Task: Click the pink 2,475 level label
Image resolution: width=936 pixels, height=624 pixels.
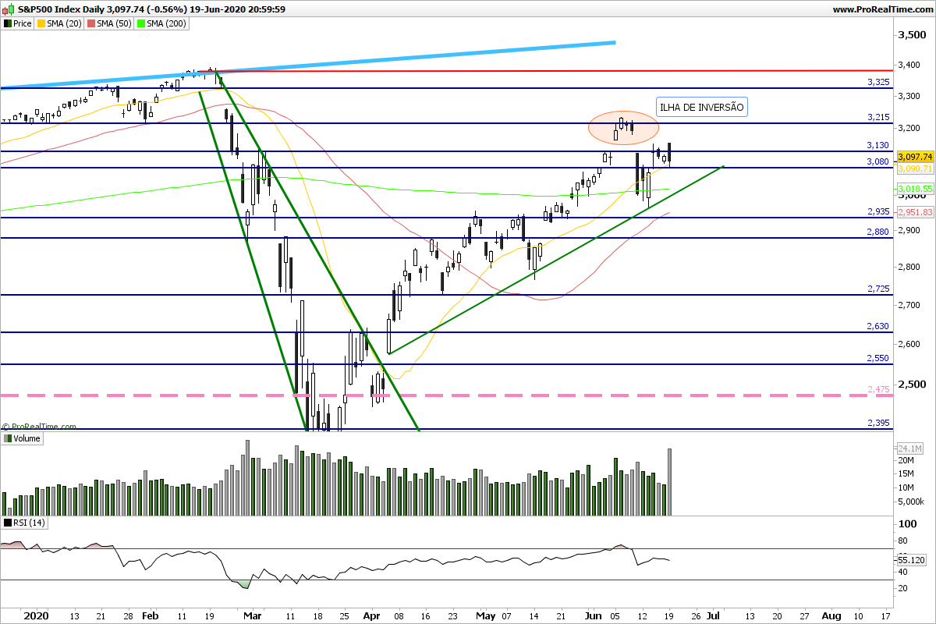Action: pos(878,389)
